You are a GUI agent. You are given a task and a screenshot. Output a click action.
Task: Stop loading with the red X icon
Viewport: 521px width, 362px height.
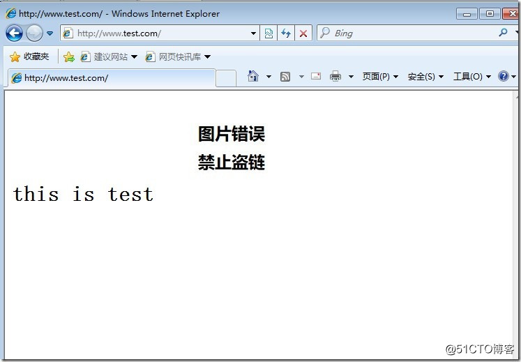[303, 33]
